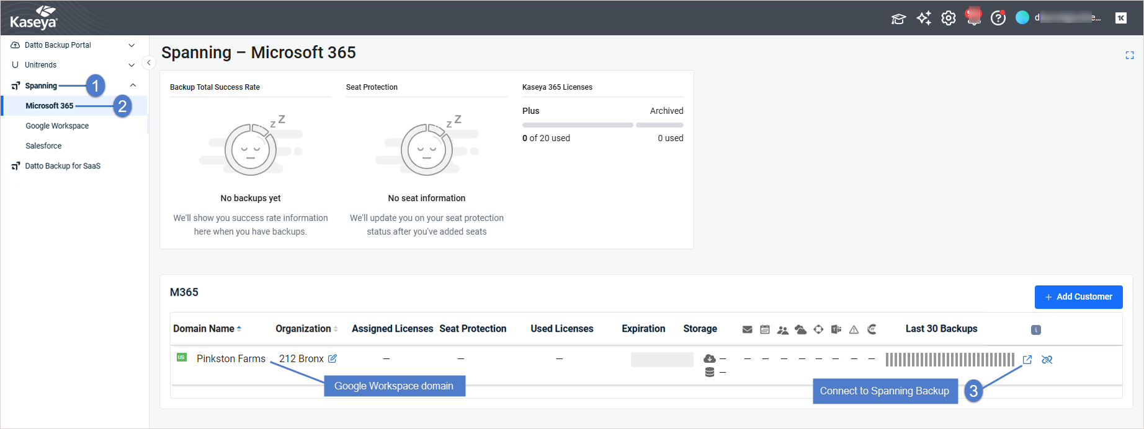Click the Last 30 Backups header
Screen dimensions: 1144x429
[x=942, y=329]
